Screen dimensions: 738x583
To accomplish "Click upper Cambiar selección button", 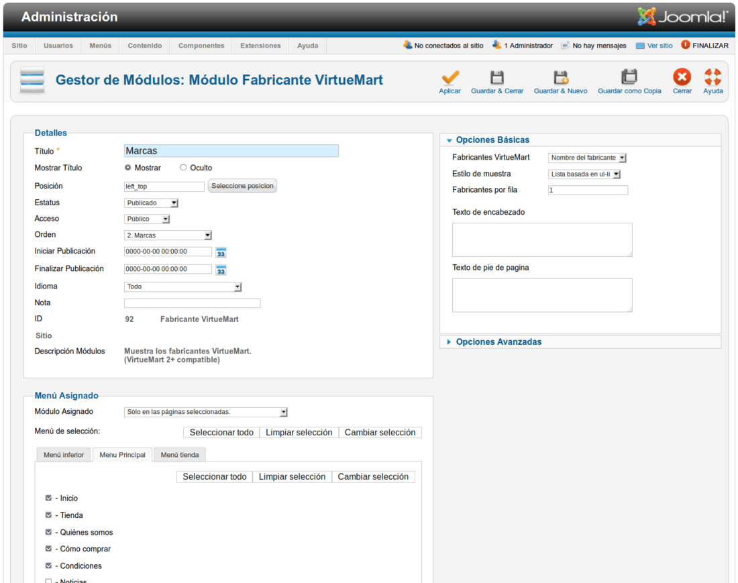I will [x=380, y=433].
